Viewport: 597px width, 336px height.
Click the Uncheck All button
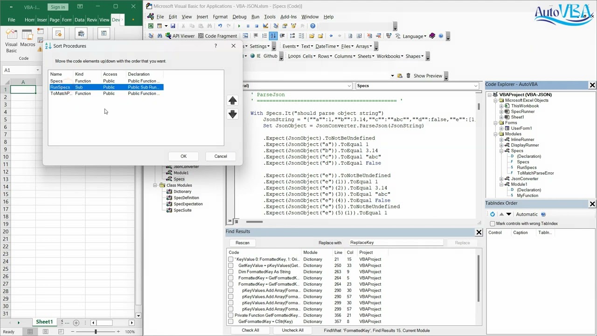[292, 330]
